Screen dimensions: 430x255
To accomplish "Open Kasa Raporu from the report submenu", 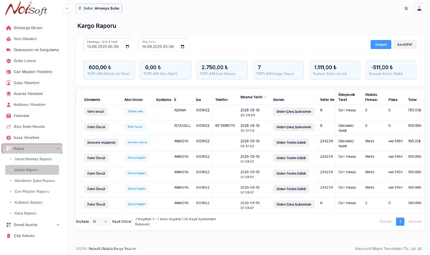I will point(26,213).
